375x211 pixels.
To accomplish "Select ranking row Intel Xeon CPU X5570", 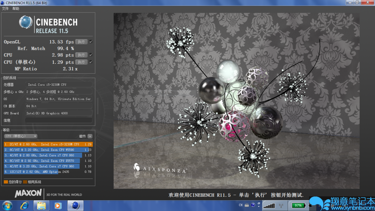I will coord(48,161).
